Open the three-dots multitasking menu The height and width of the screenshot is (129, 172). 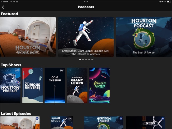[x=86, y=2]
